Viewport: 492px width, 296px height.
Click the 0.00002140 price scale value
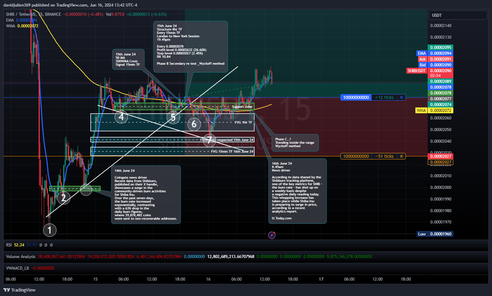tap(441, 26)
